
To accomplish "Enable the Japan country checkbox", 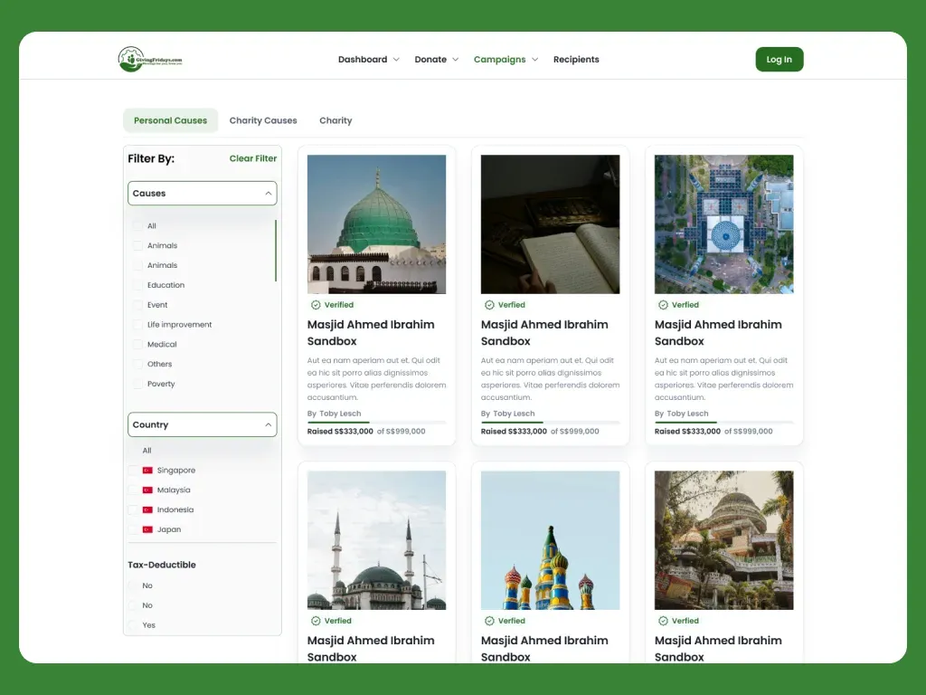I will [x=133, y=529].
